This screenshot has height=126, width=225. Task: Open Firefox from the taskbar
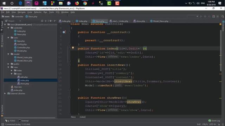(77, 3)
